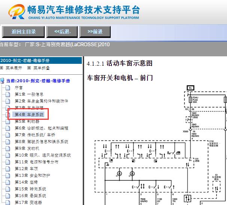Click the page icon next to 第12章 车顶
Viewport: 227px width, 205px height.
click(x=8, y=169)
